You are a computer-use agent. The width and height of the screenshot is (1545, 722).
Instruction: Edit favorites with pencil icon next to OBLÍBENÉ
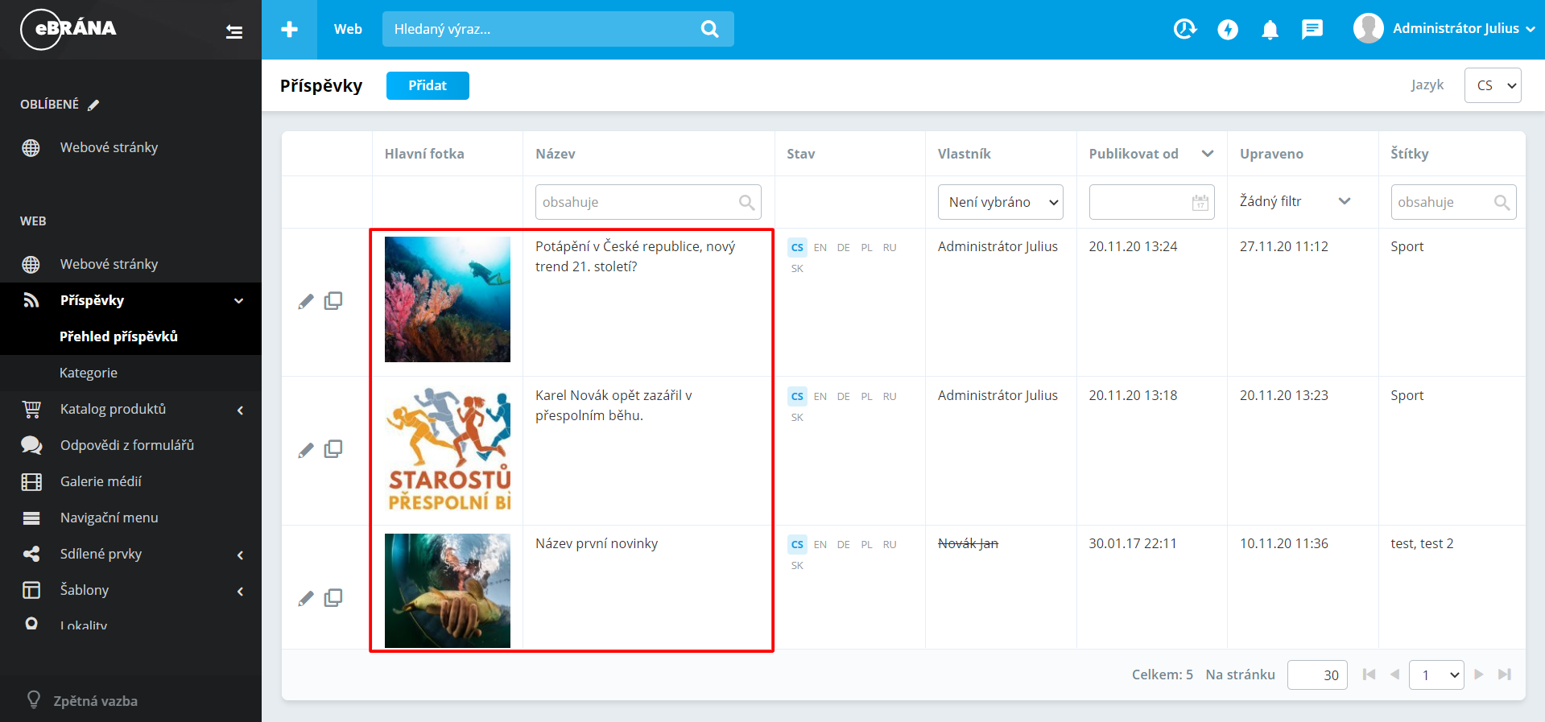pos(93,105)
